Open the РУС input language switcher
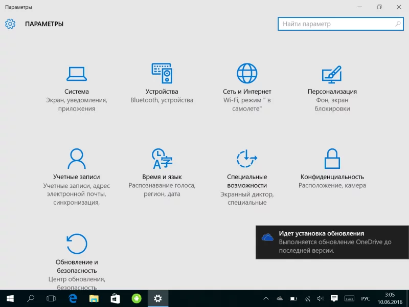The height and width of the screenshot is (307, 409). click(x=366, y=298)
